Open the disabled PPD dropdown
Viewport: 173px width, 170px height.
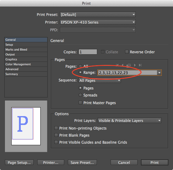[98, 30]
